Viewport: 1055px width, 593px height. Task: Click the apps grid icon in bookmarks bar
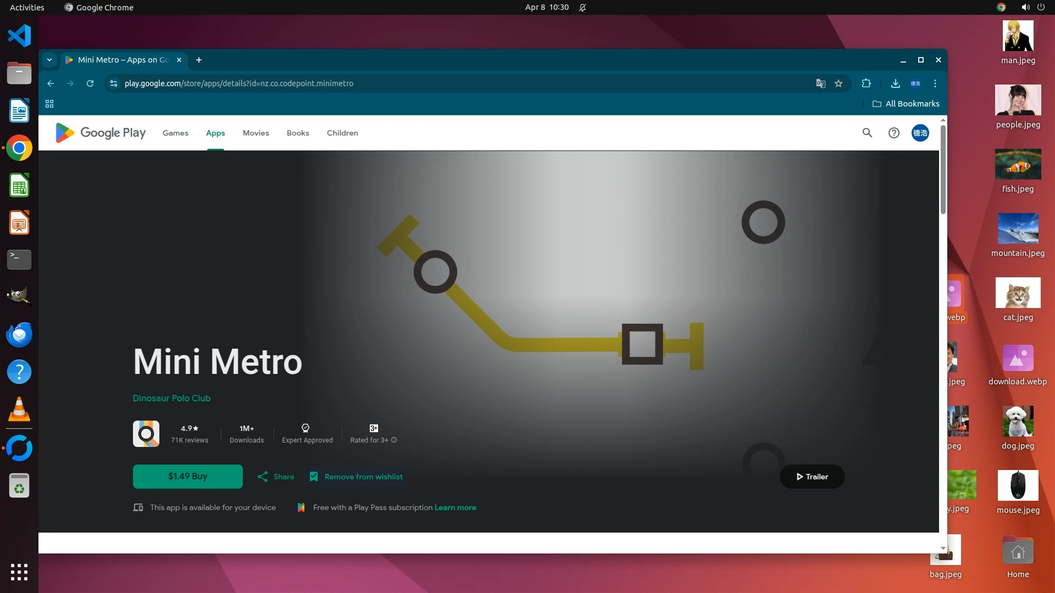pyautogui.click(x=49, y=104)
